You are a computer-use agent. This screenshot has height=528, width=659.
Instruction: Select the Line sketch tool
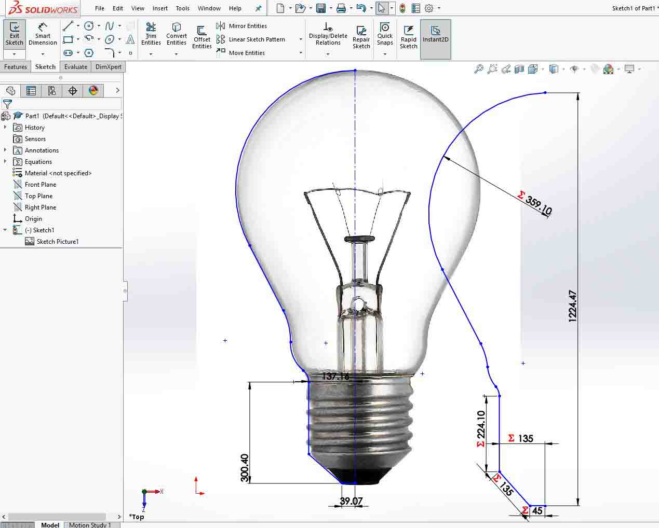(x=68, y=26)
